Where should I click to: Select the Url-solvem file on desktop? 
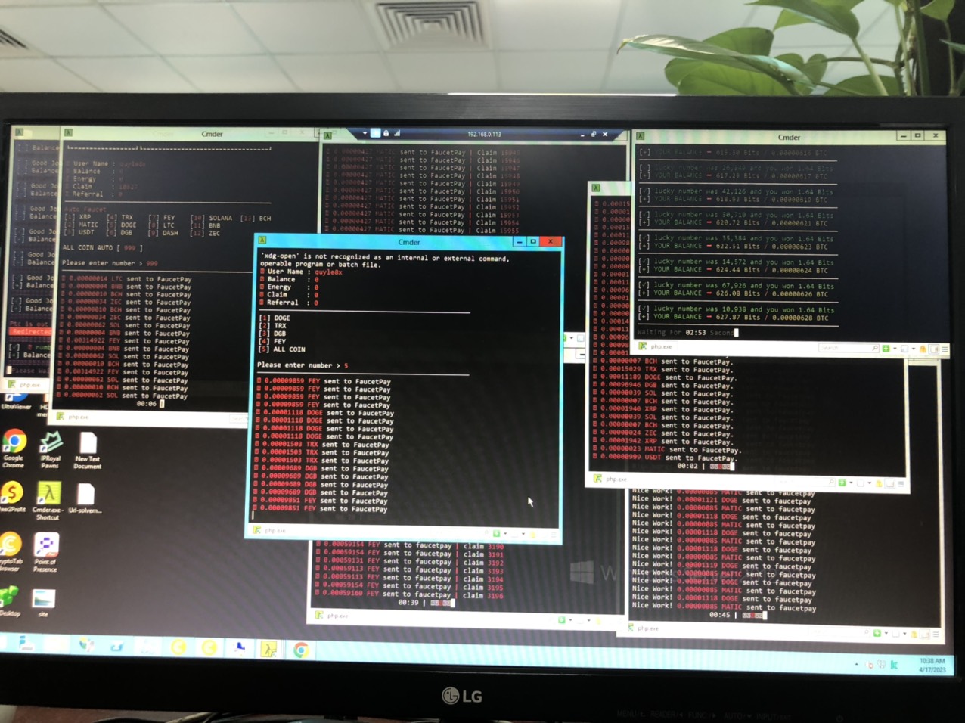85,499
